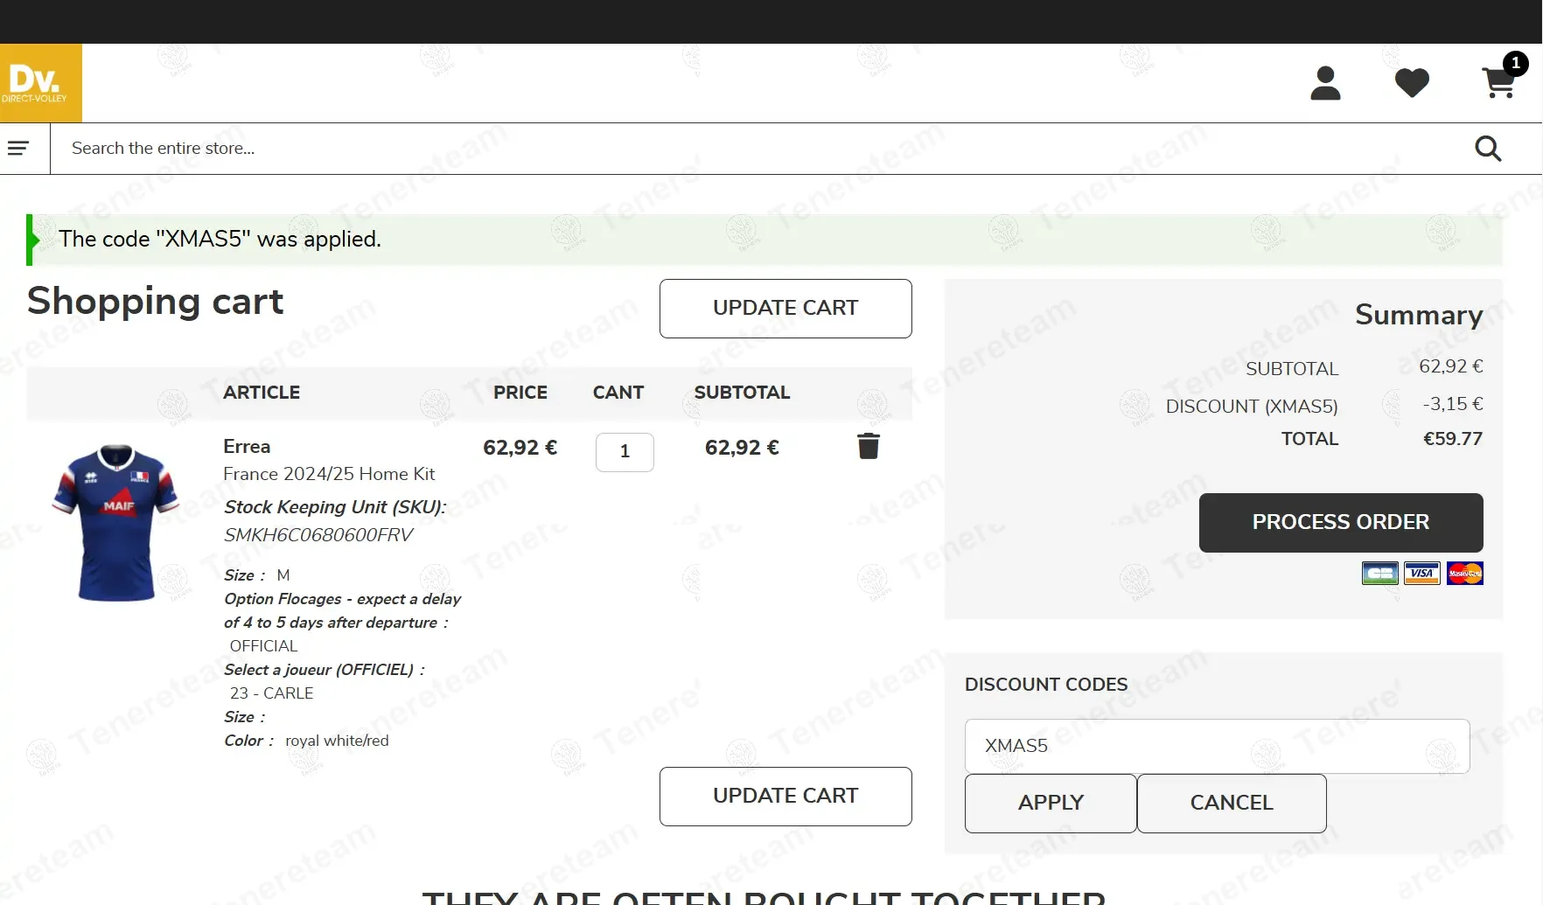Click the PROCESS ORDER button

pos(1341,523)
